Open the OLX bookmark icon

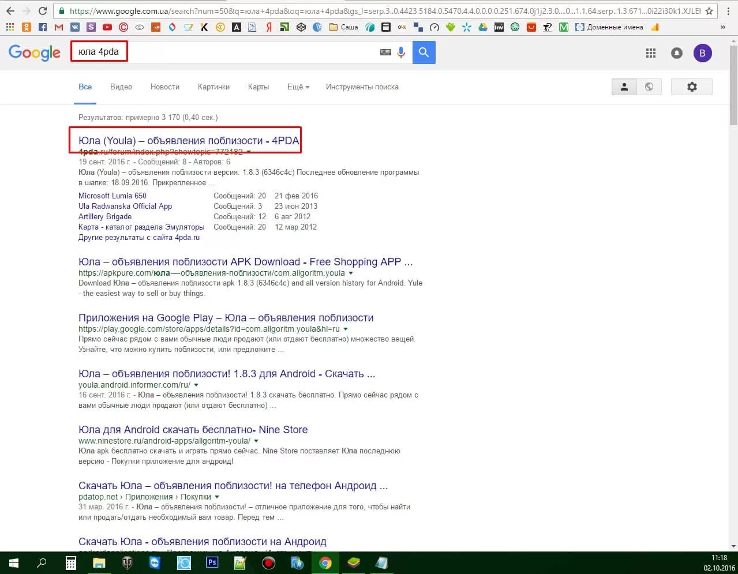[x=402, y=27]
